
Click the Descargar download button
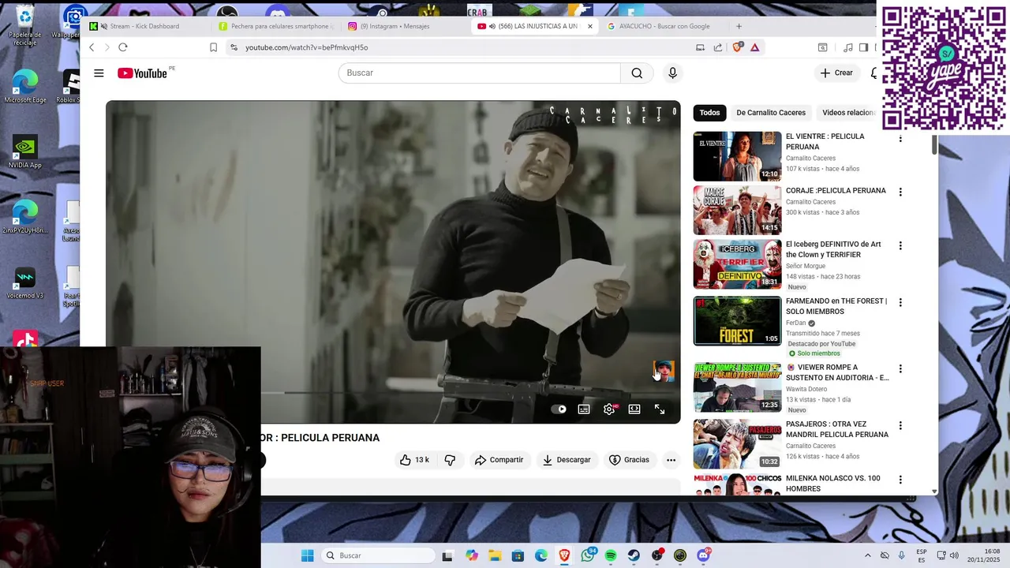coord(567,460)
